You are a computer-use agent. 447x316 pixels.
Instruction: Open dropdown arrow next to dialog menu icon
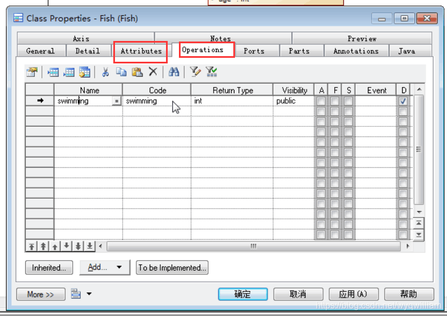pos(89,294)
